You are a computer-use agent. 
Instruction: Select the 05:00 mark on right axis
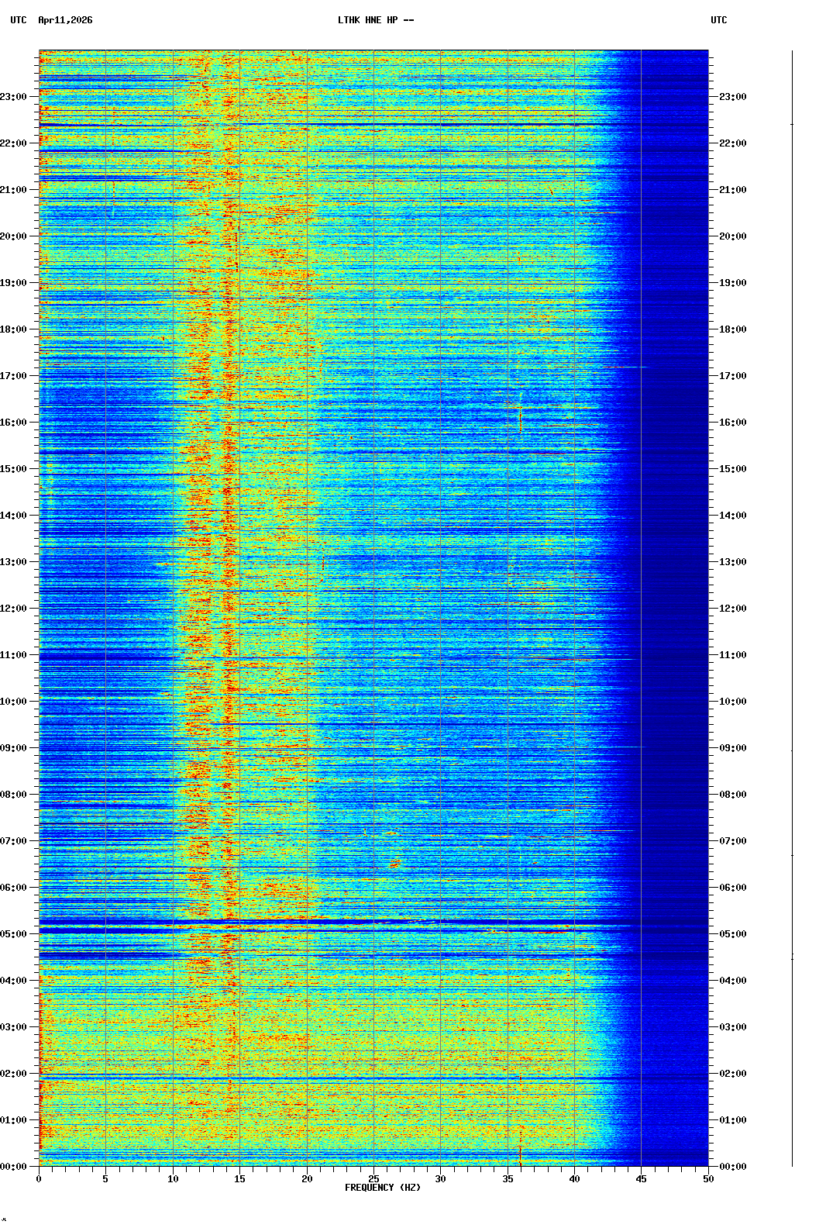732,934
